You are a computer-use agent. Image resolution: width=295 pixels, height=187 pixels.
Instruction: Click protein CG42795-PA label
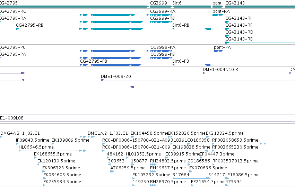tap(13, 54)
